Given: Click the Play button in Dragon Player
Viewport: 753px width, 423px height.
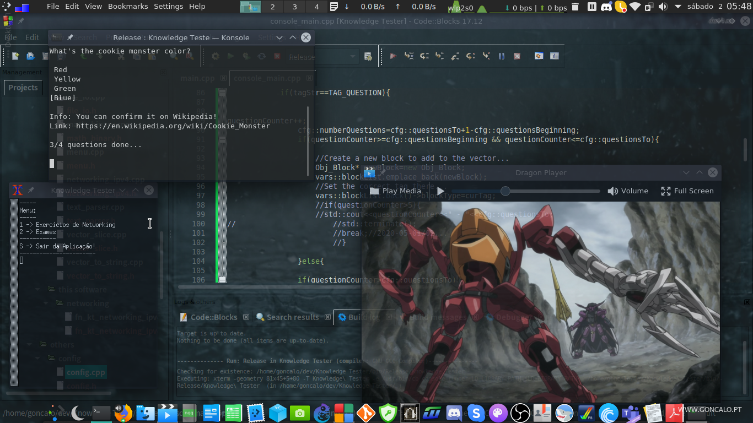Looking at the screenshot, I should point(440,191).
